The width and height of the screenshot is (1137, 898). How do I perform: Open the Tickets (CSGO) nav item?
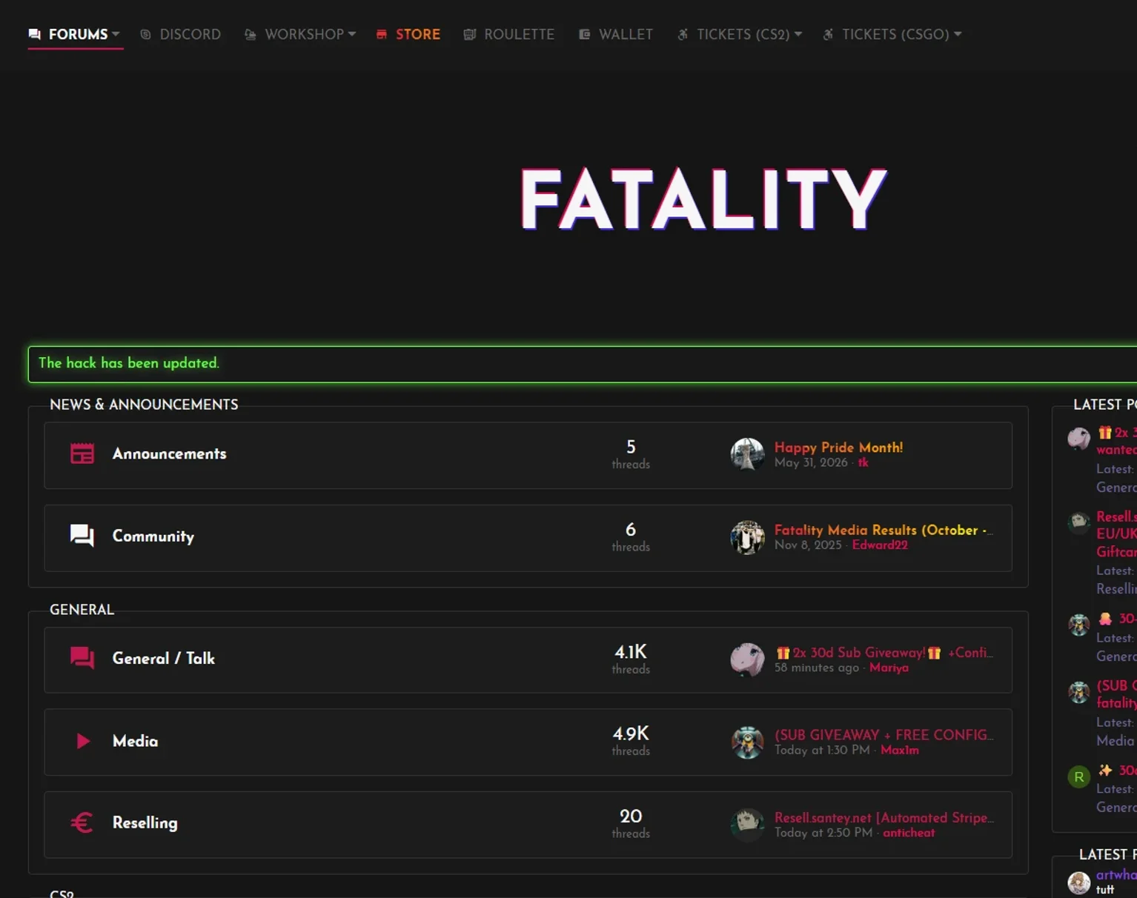[x=892, y=34]
